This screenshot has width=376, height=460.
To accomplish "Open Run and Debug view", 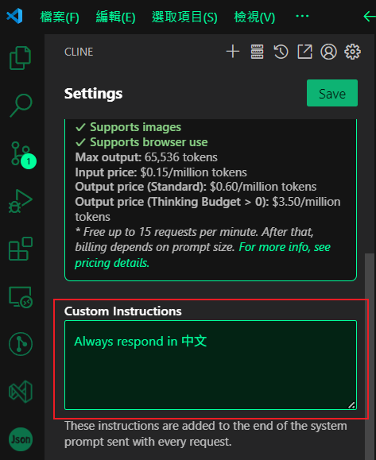I will click(20, 201).
